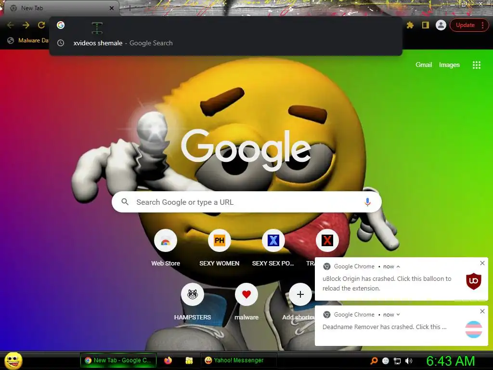Click the 6:43 AM clock
The width and height of the screenshot is (493, 370).
[x=450, y=361]
